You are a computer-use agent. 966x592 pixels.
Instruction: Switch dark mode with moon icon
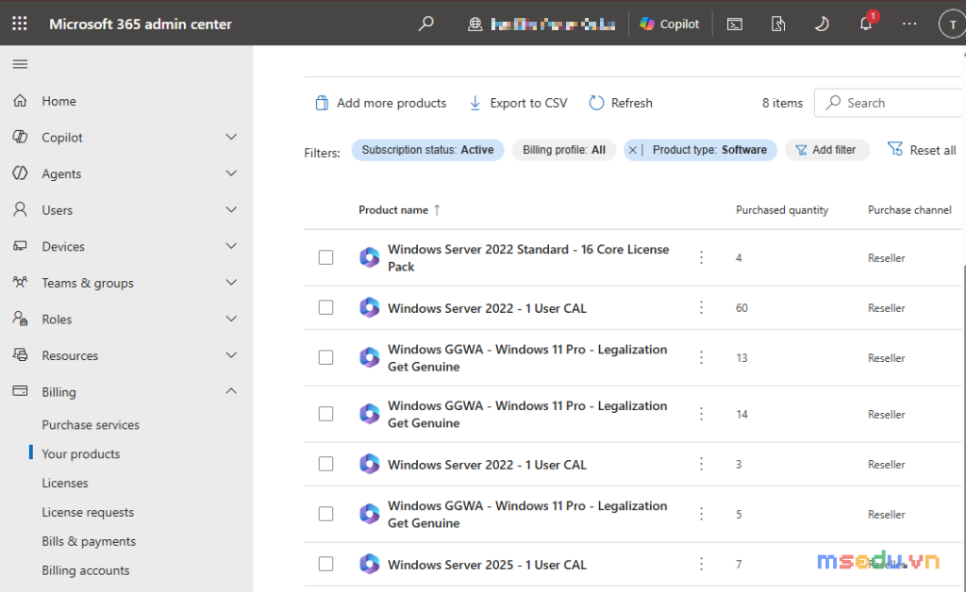pos(822,24)
